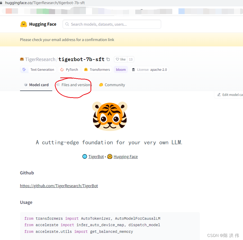Click the License apache-2.0 tag
This screenshot has height=240, width=243.
point(149,69)
